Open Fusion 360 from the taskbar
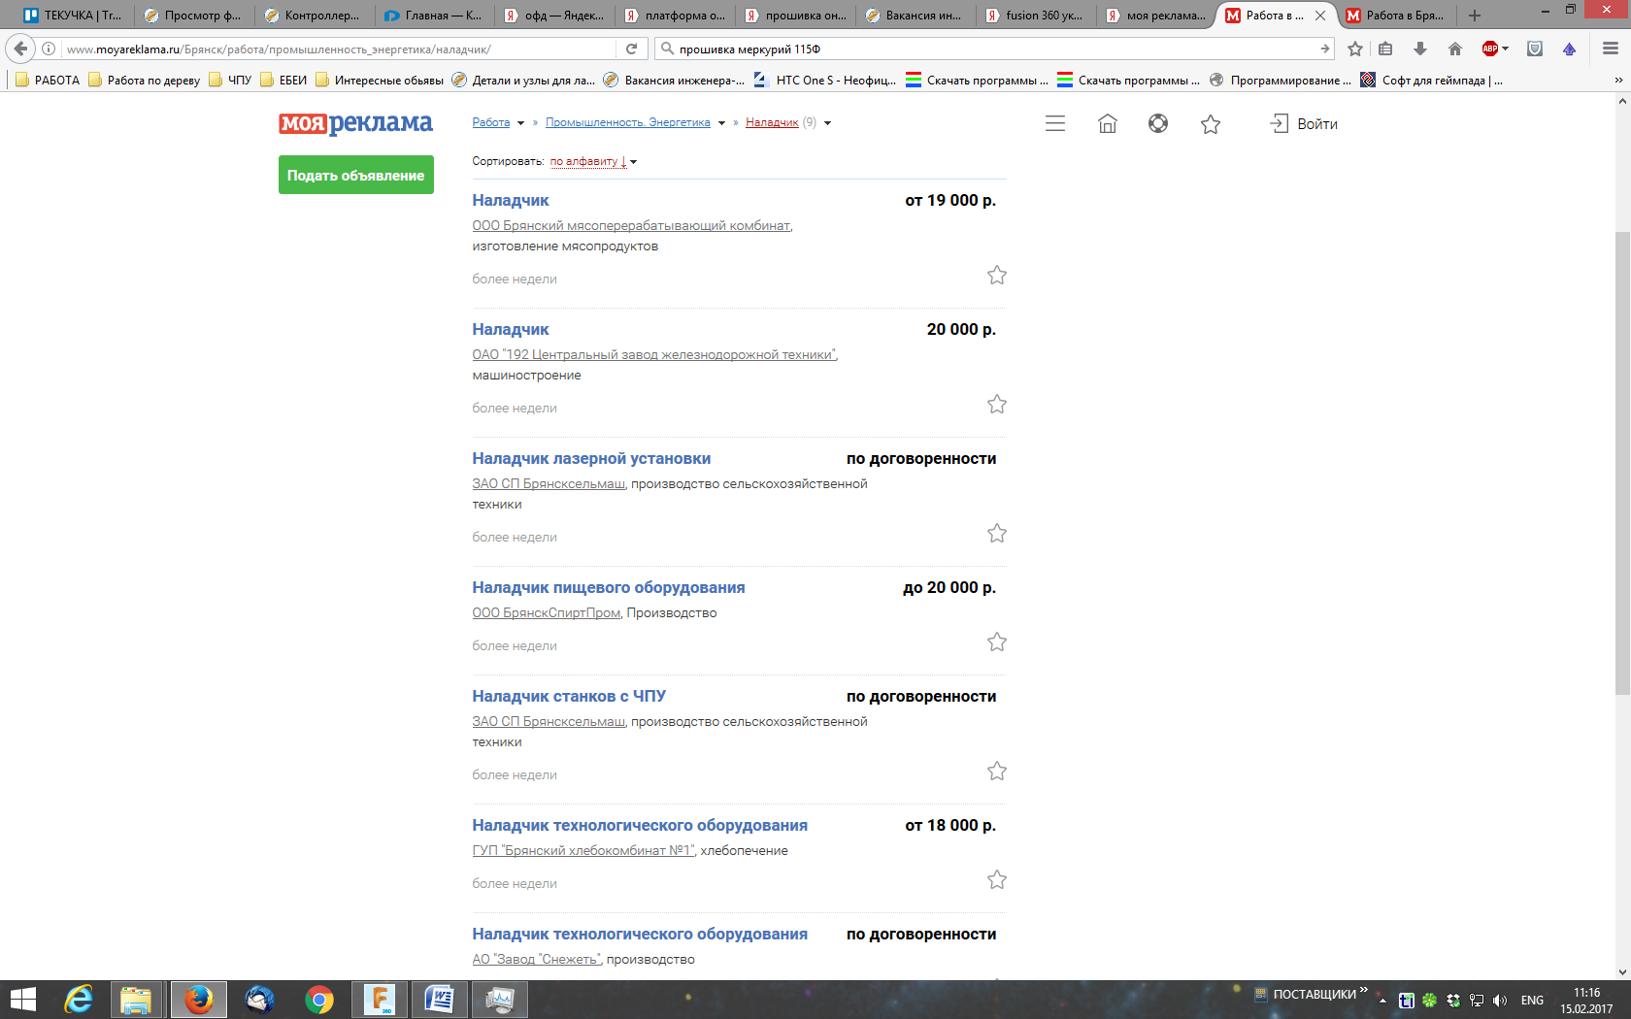Image resolution: width=1631 pixels, height=1019 pixels. tap(380, 1000)
